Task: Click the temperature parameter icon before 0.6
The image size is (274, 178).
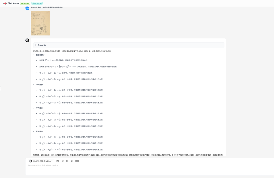Action: tap(63, 161)
